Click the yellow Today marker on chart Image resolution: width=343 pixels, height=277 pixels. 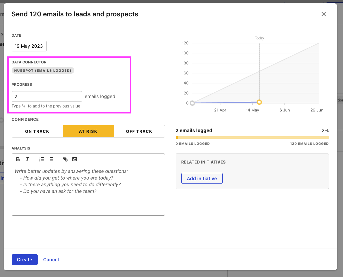259,102
